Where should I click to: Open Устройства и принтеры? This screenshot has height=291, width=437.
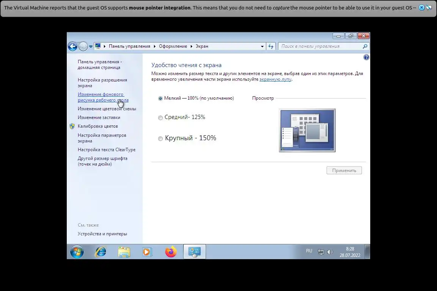102,234
